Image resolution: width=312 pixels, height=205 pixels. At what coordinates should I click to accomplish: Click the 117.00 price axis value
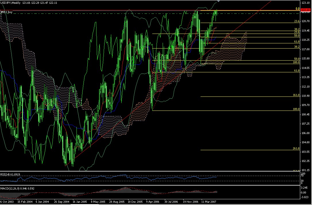(305, 49)
